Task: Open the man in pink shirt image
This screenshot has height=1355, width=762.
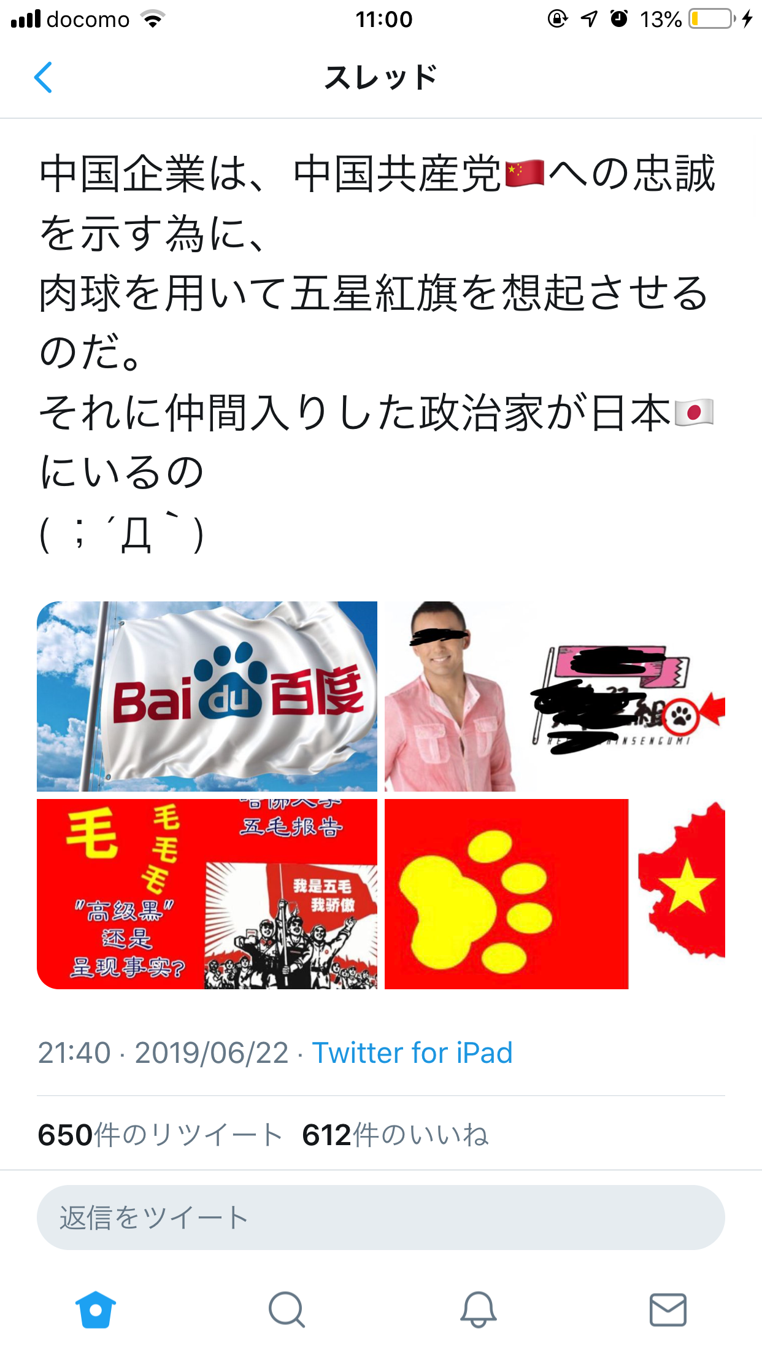Action: point(555,696)
